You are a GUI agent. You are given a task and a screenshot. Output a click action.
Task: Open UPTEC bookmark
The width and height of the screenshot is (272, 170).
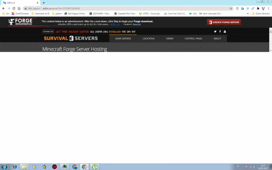click(150, 14)
